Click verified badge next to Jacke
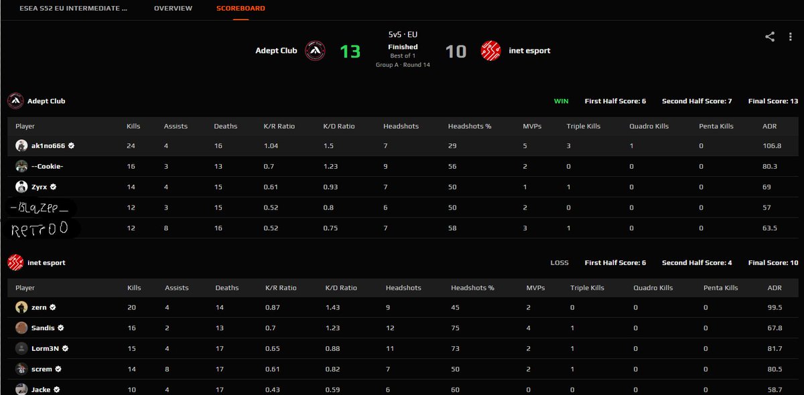Image resolution: width=804 pixels, height=395 pixels. pos(57,390)
